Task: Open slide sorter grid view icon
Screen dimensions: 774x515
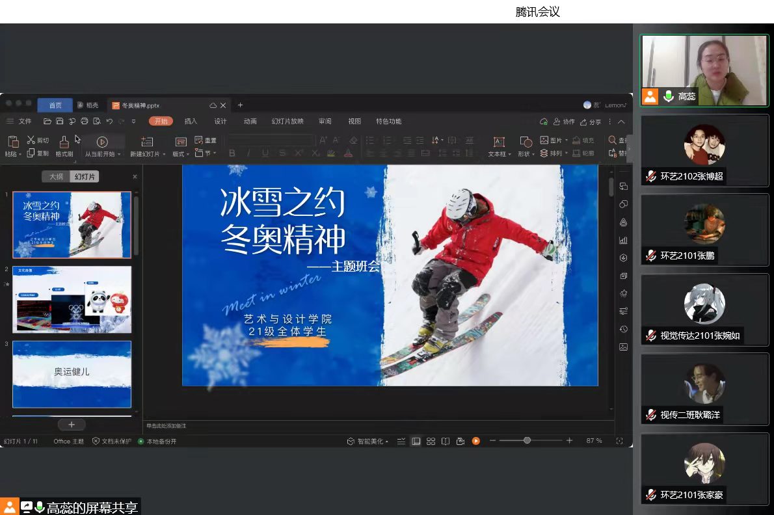Action: click(x=431, y=441)
